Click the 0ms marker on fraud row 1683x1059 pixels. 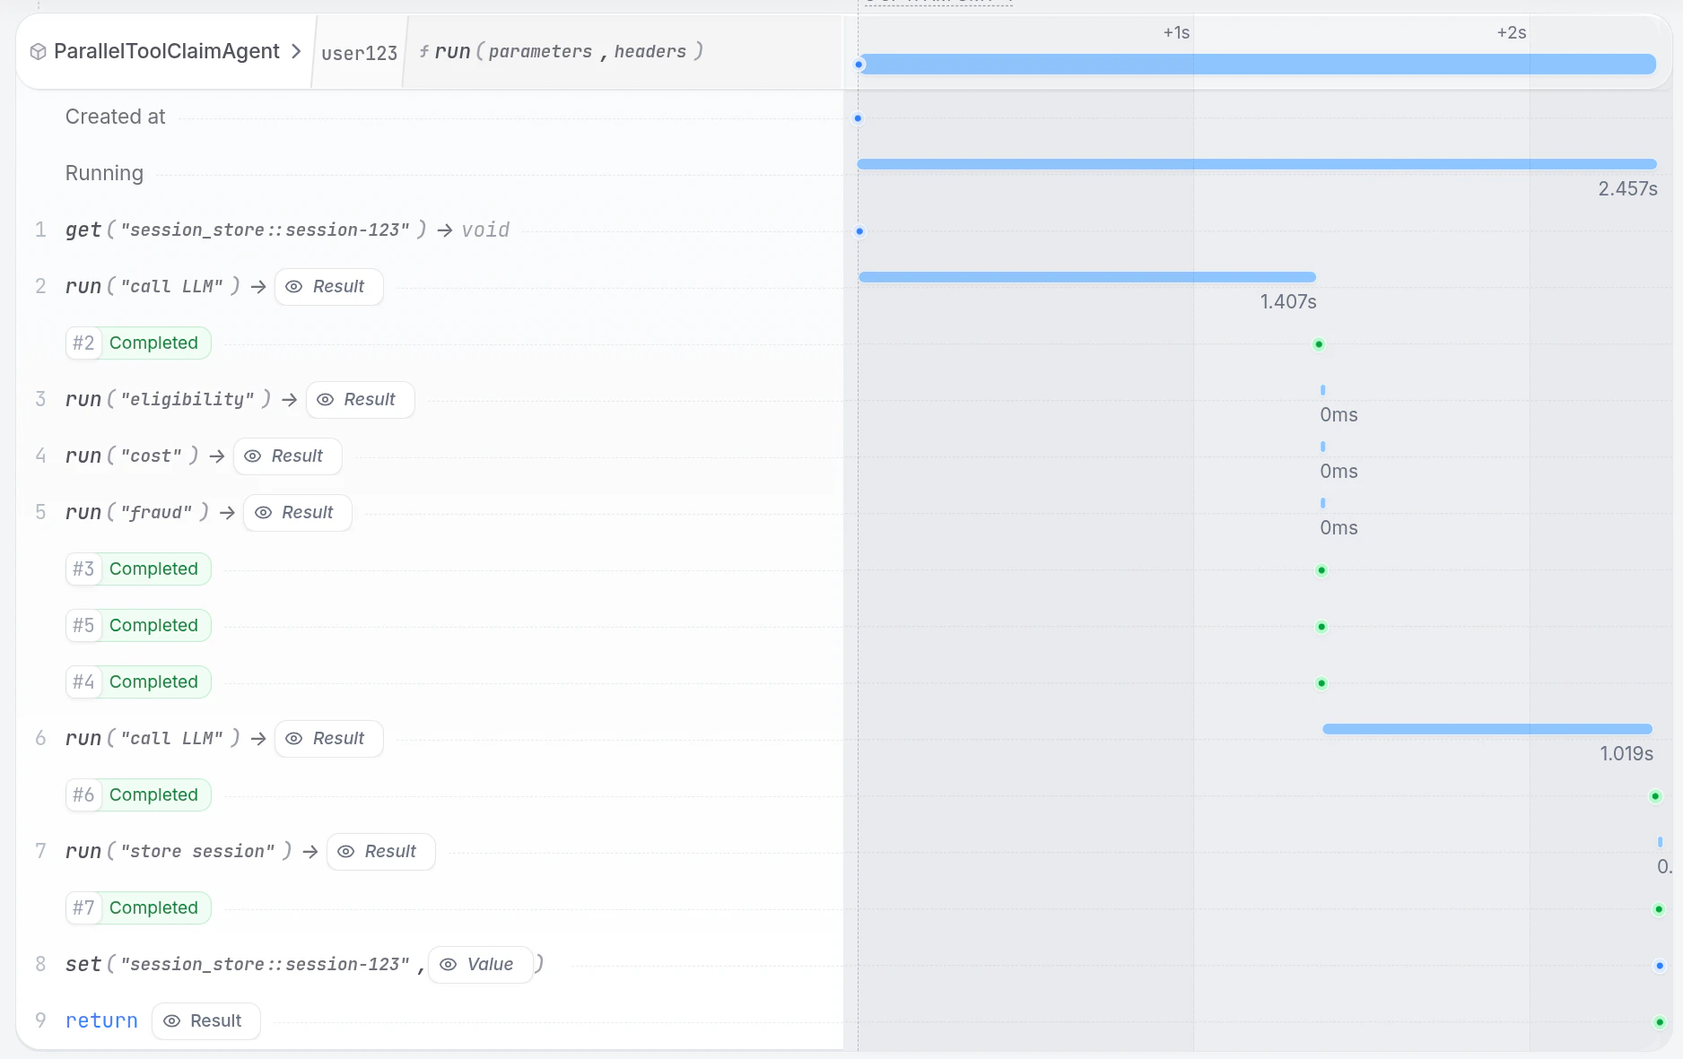(x=1323, y=503)
